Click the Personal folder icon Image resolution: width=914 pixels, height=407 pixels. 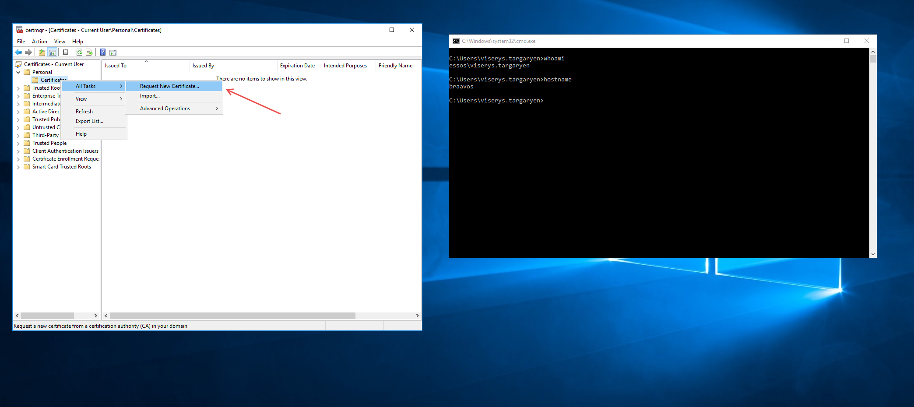click(27, 72)
